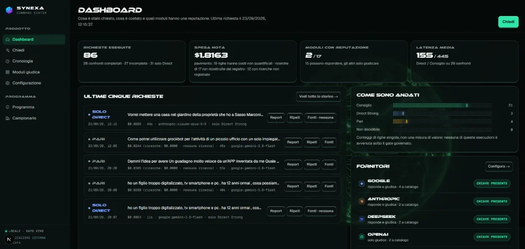The width and height of the screenshot is (525, 249).
Task: Click the Non decidibile progress bar
Action: [442, 130]
